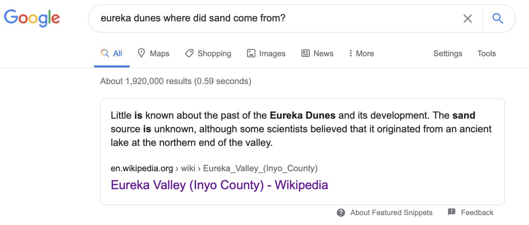
Task: Click the featured snippet paragraph text
Action: pyautogui.click(x=301, y=129)
